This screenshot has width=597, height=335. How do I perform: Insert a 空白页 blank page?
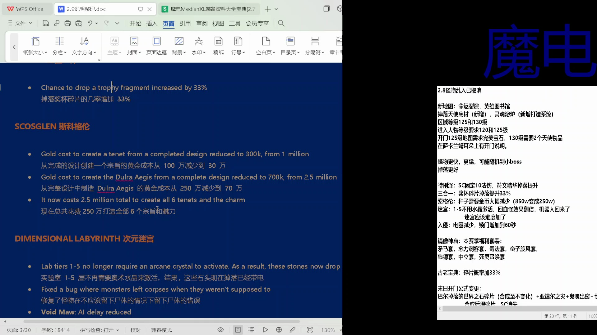pos(266,46)
